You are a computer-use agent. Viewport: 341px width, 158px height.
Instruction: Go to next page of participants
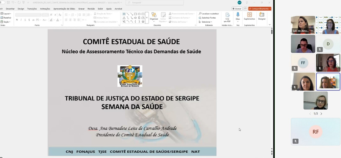pyautogui.click(x=321, y=114)
